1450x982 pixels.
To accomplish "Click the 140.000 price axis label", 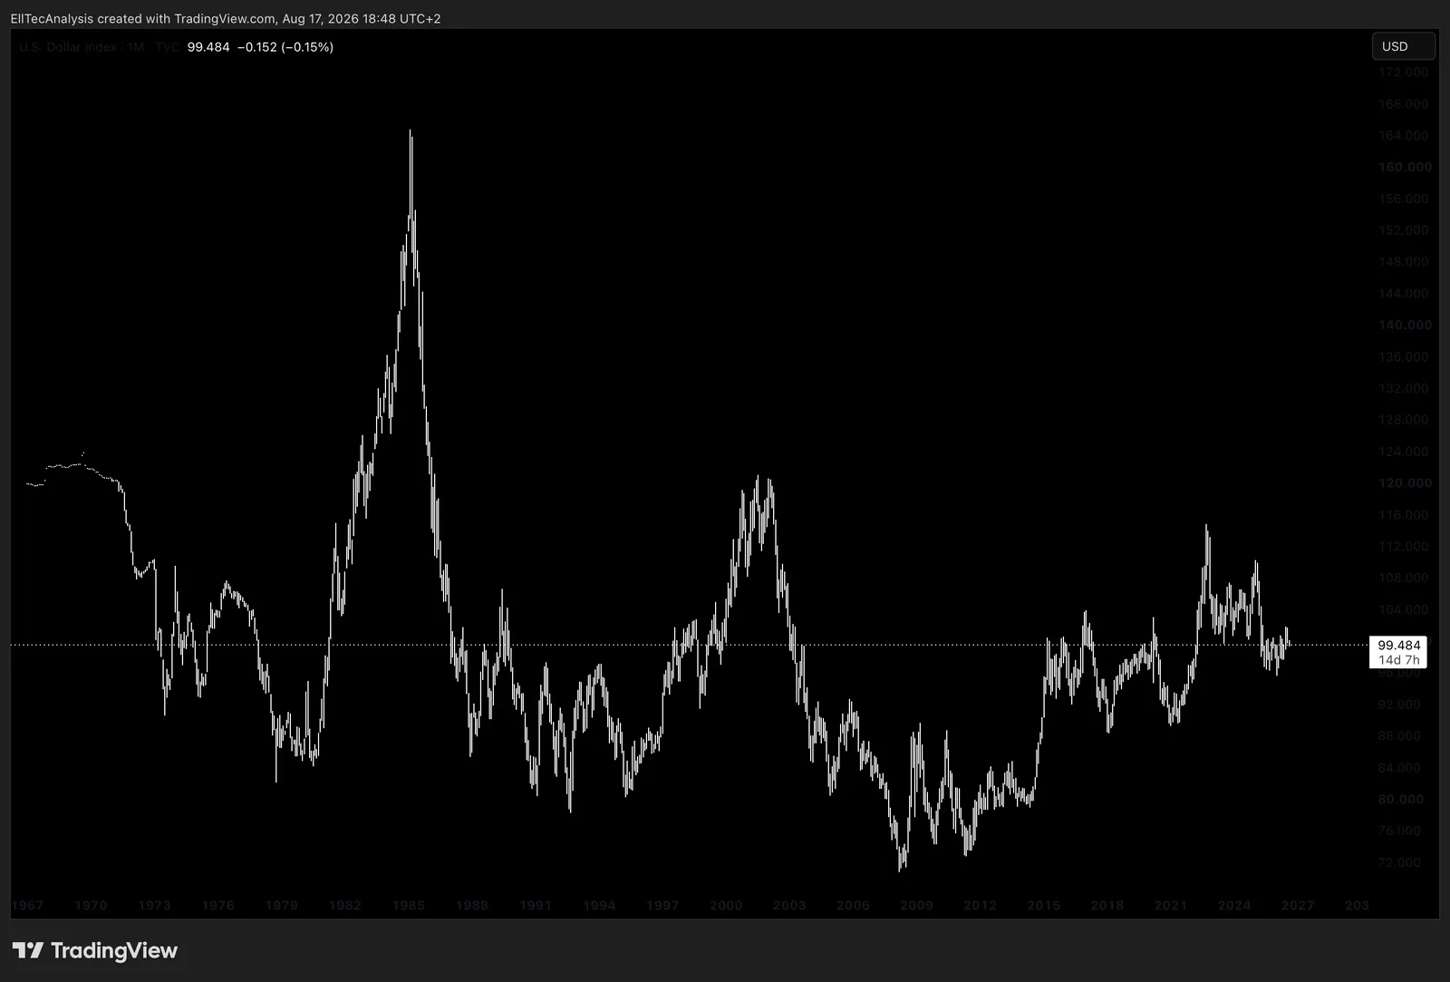I will click(1405, 325).
